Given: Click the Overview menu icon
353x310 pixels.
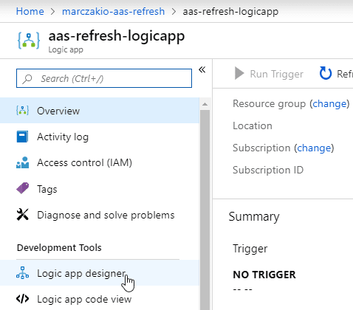Looking at the screenshot, I should (22, 111).
